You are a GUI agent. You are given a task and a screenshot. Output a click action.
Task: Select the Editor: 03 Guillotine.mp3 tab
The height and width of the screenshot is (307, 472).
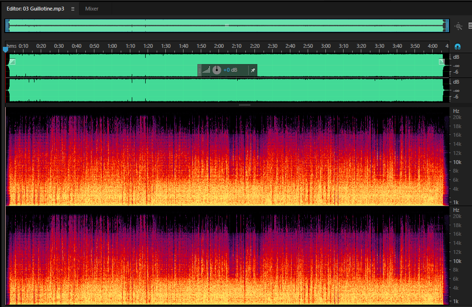coord(35,9)
